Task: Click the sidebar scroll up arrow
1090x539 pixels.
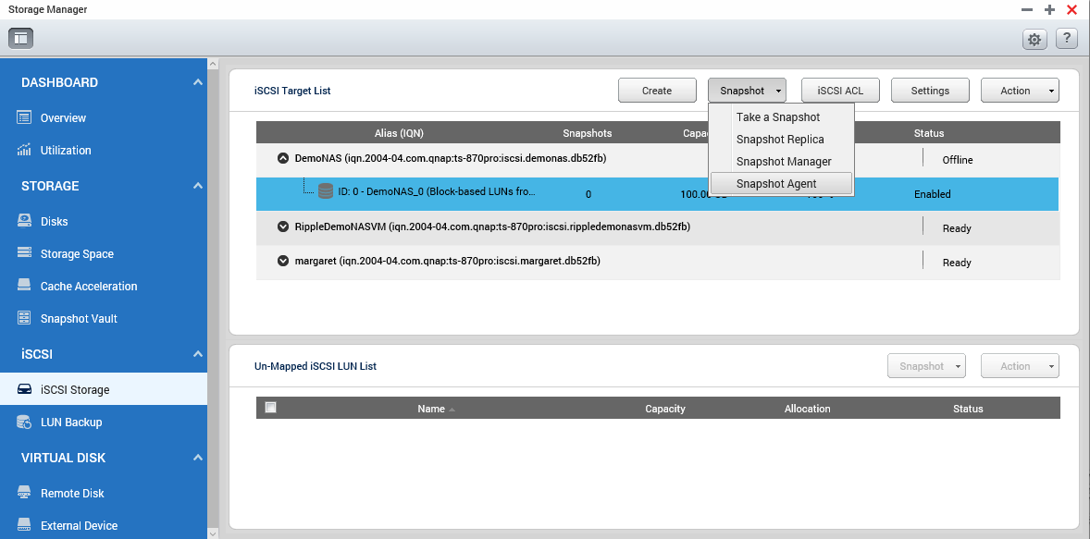Action: click(214, 64)
